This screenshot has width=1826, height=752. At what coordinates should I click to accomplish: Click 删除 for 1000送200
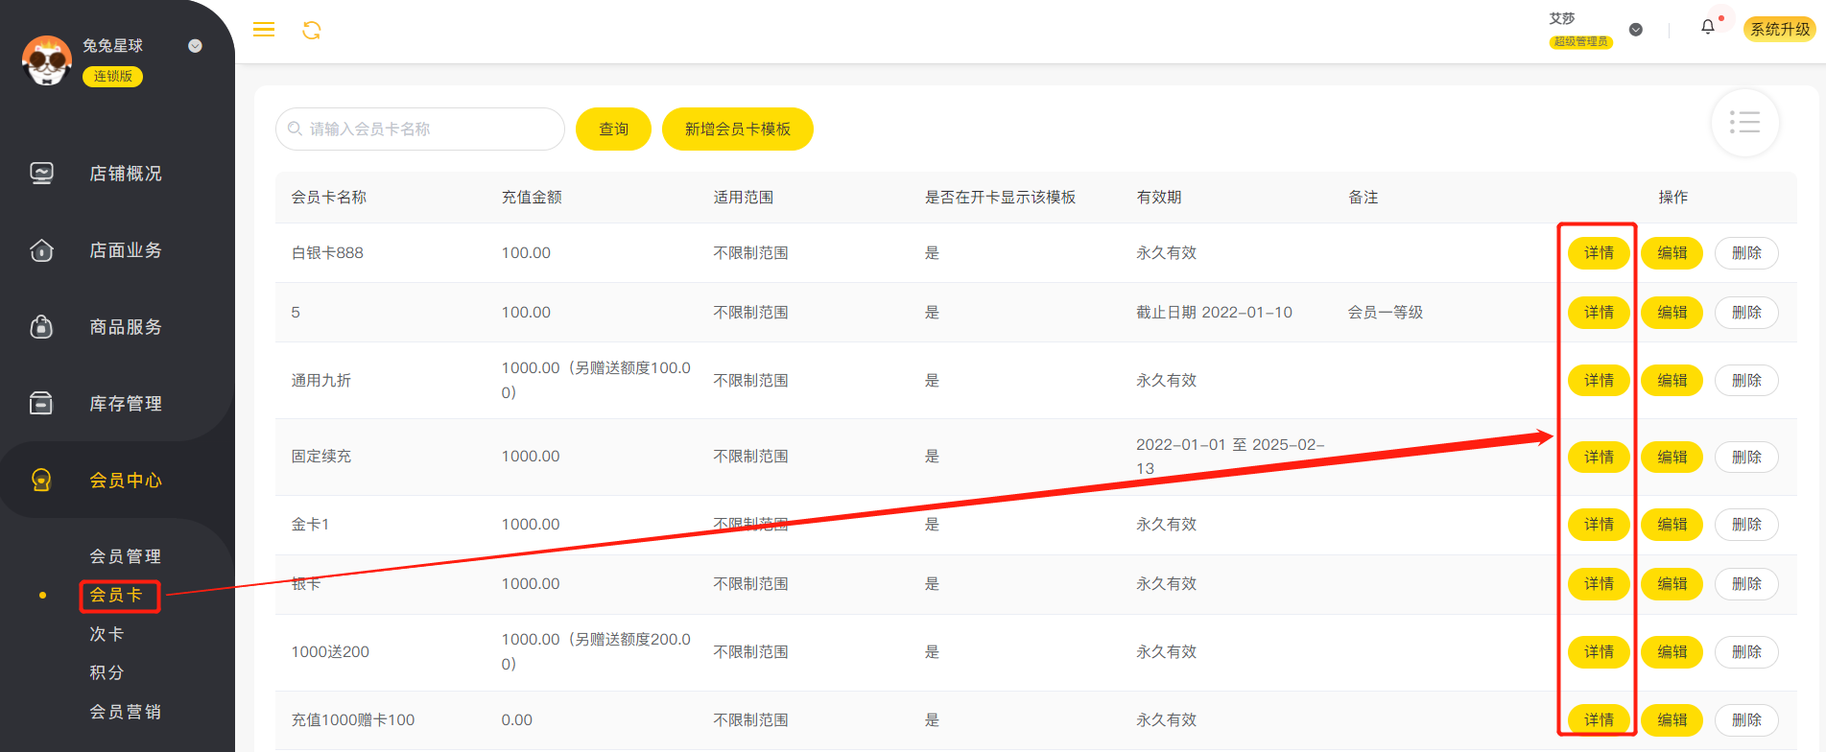click(1746, 652)
